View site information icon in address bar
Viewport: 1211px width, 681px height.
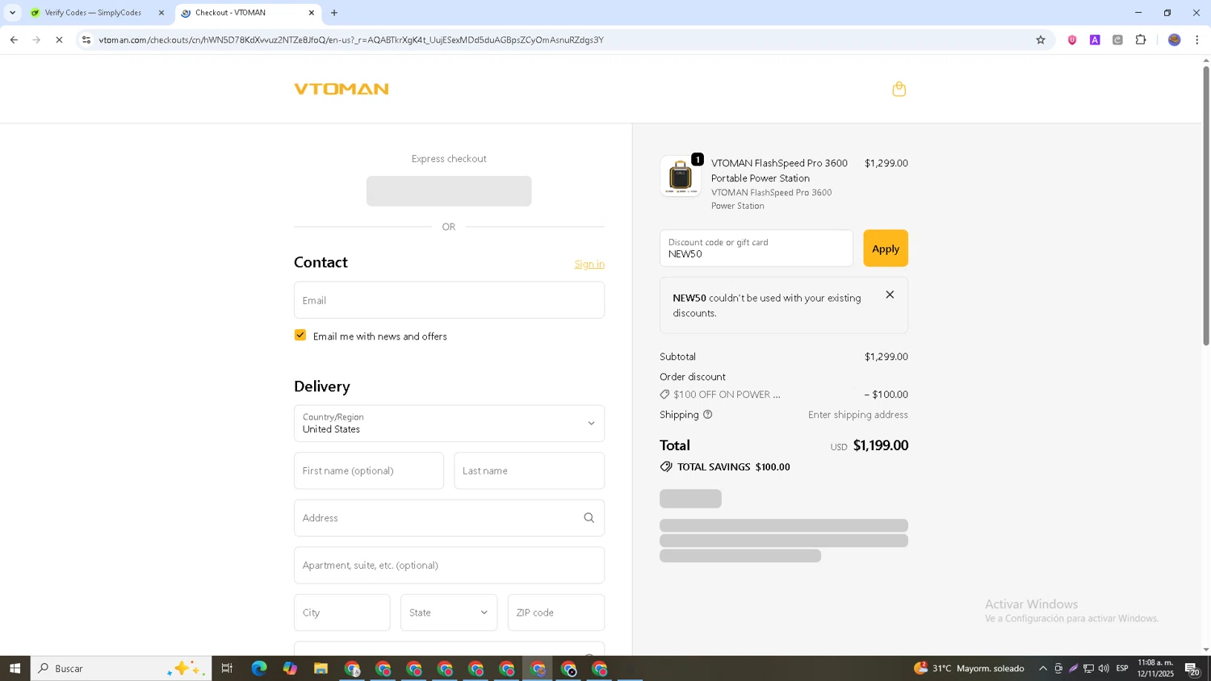[86, 40]
